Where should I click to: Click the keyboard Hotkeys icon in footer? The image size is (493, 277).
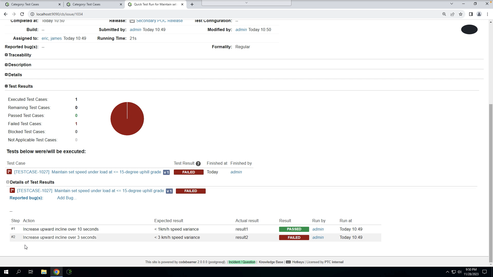(288, 262)
